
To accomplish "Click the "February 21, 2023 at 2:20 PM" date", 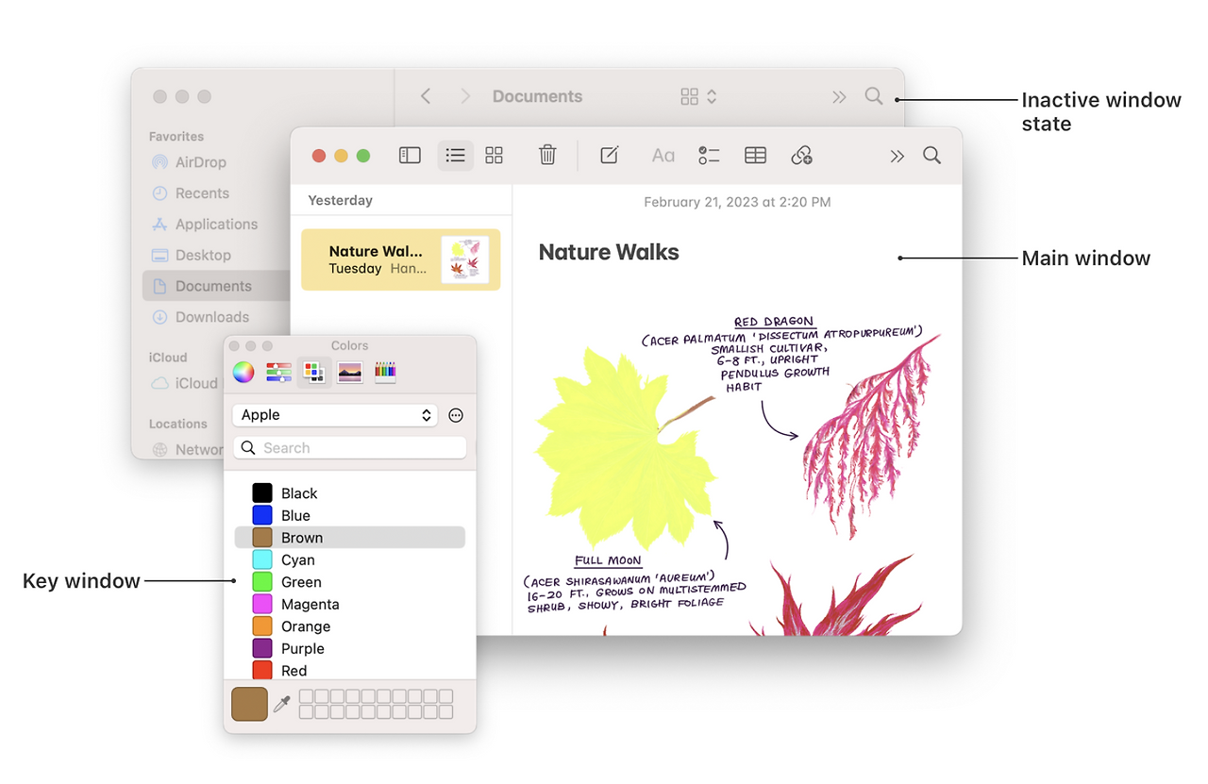I will [x=737, y=202].
